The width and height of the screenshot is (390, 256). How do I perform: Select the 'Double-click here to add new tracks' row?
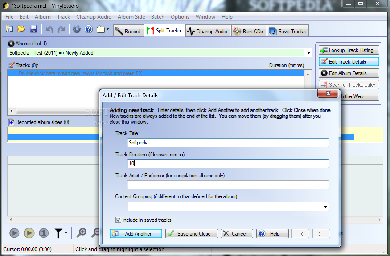156,73
